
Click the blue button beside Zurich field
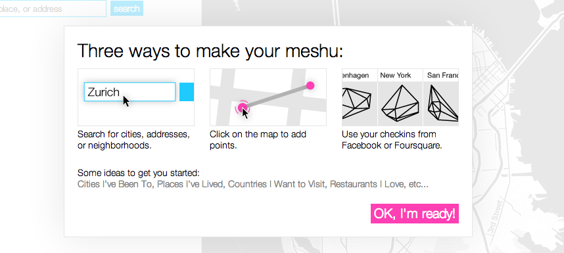[x=187, y=91]
